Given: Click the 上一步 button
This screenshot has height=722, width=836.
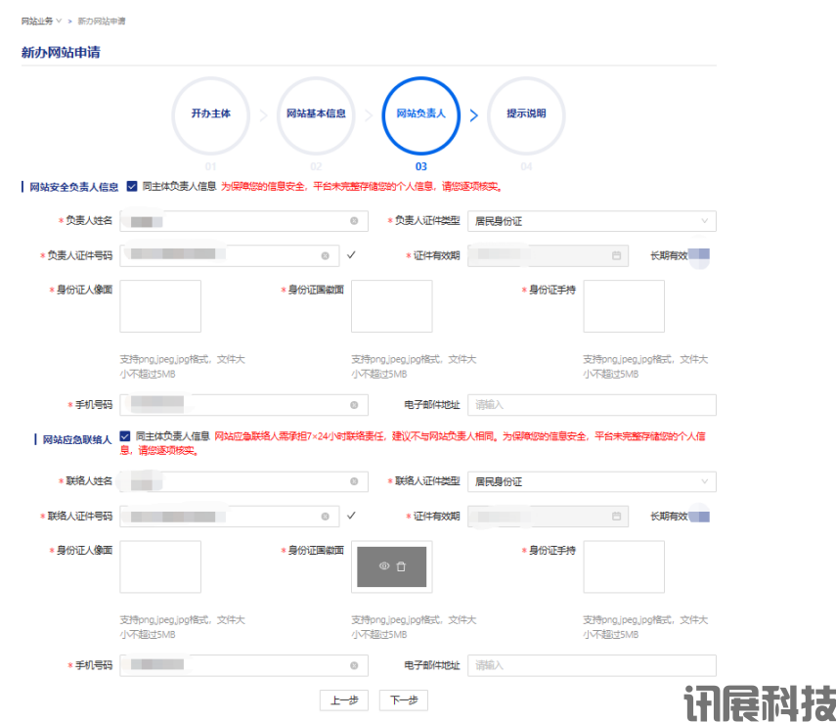Looking at the screenshot, I should [344, 700].
